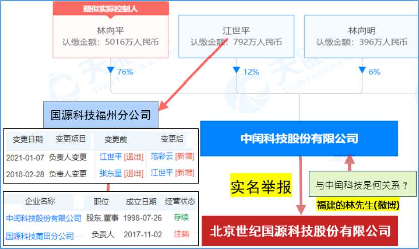Viewport: 419px width, 249px height.
Task: Click the 福建的林先生(微博) label
Action: point(358,205)
